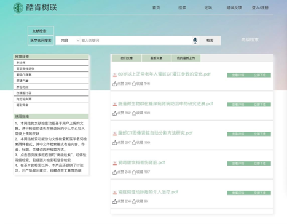
Task: Like the 肠道微生物群 article with thumbs-up
Action: click(115, 113)
